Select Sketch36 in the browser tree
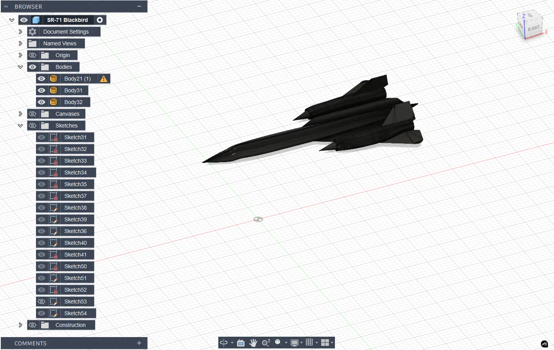Image resolution: width=554 pixels, height=350 pixels. coord(76,231)
